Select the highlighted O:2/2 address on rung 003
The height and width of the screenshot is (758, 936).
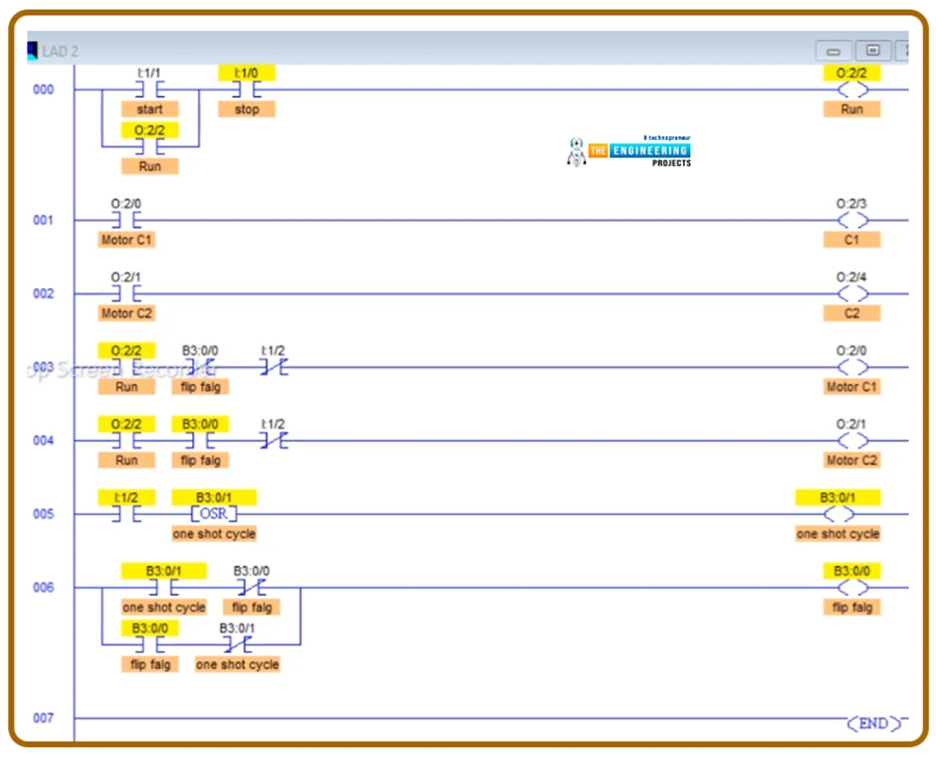point(126,350)
